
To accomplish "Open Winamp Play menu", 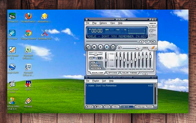I will click(94, 23).
